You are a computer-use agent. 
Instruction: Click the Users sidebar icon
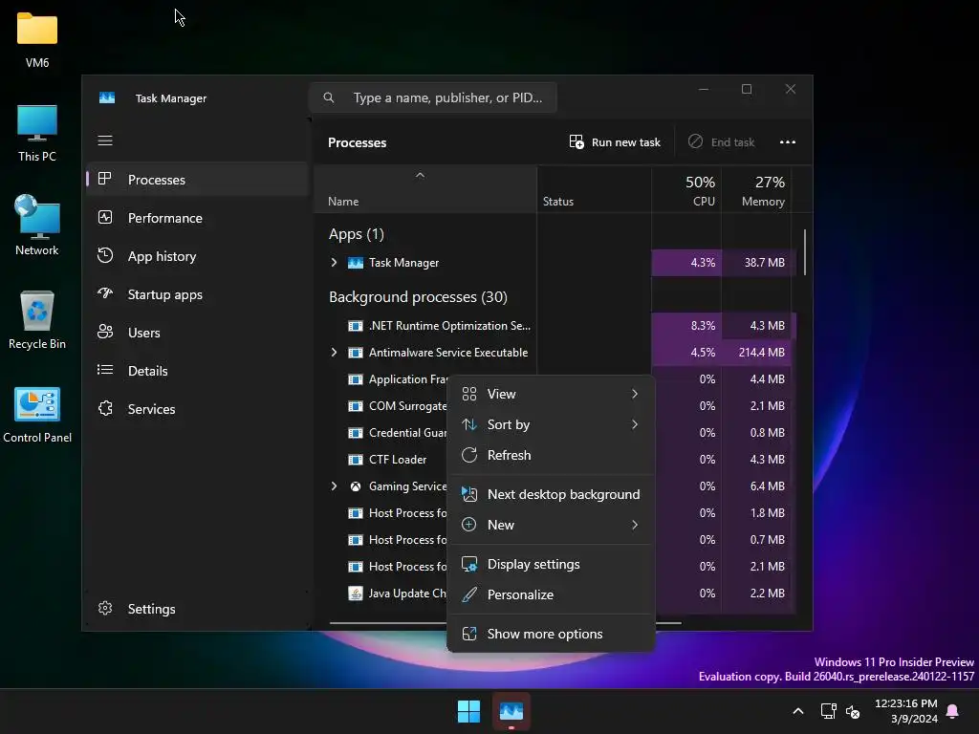(x=105, y=332)
